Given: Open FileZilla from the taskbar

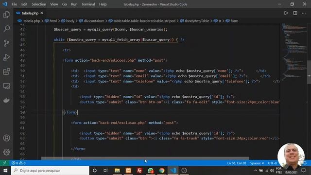Looking at the screenshot, I should tap(139, 171).
